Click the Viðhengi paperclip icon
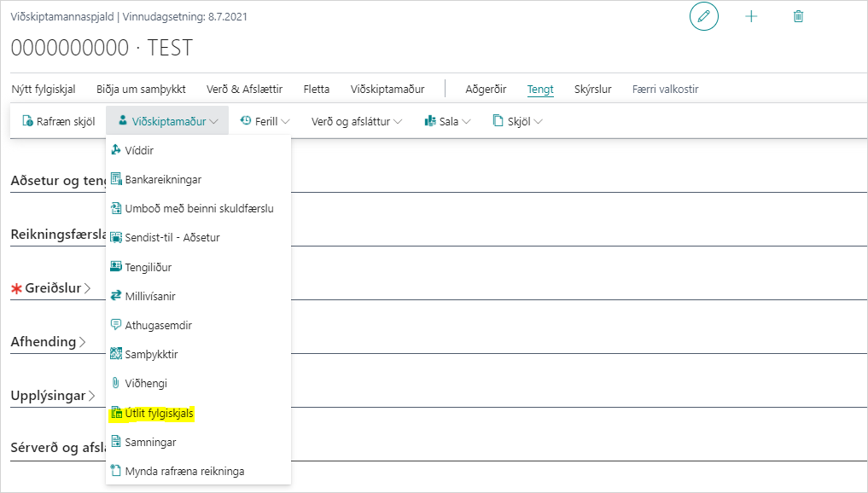 tap(117, 384)
